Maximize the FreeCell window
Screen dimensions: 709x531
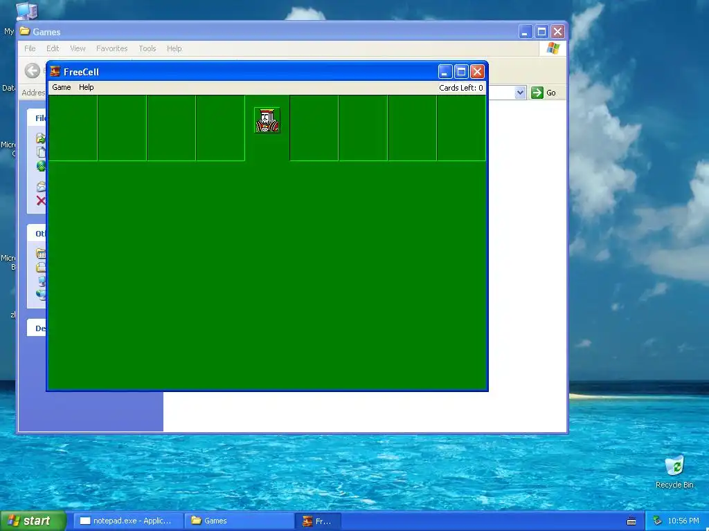[x=461, y=72]
